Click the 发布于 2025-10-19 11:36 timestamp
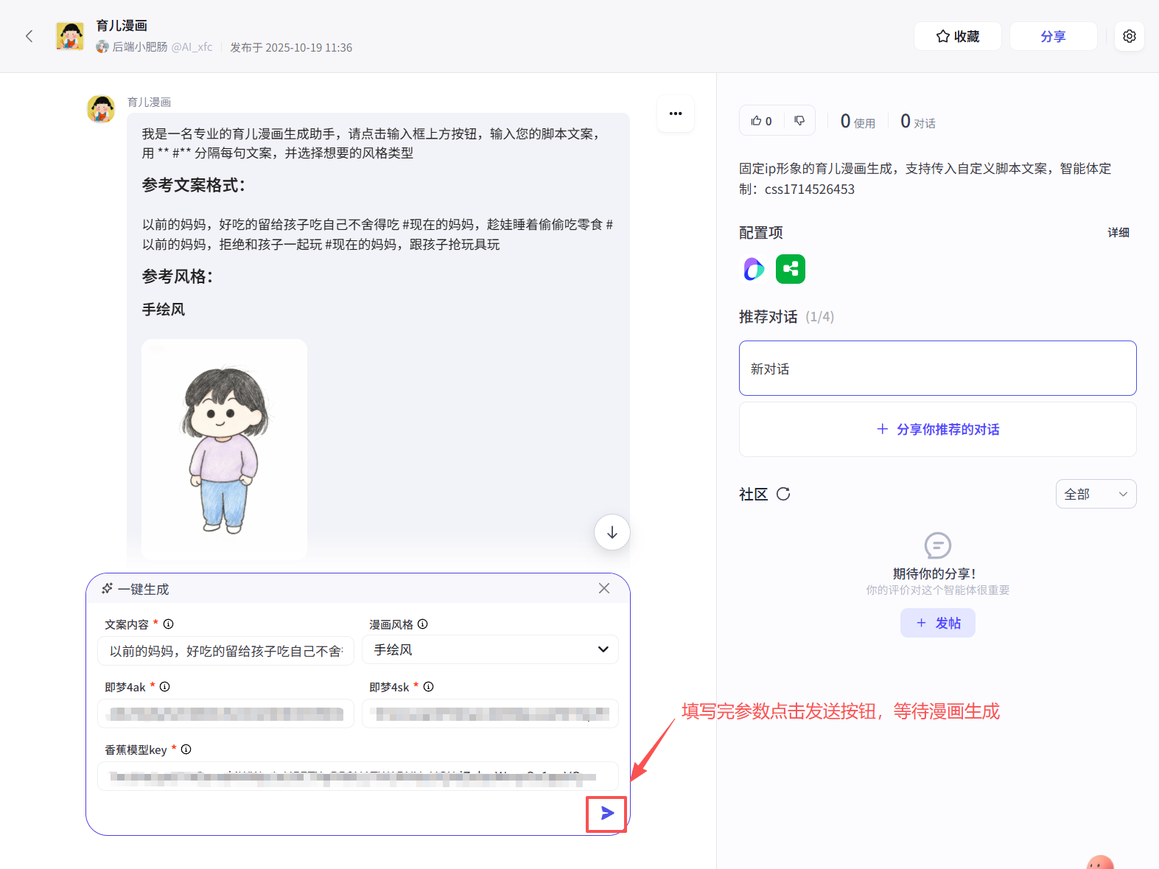 (291, 47)
